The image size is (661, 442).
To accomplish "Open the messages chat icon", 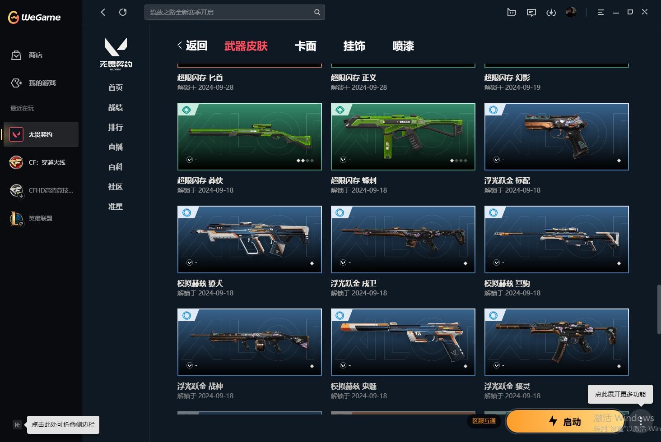I will click(x=531, y=12).
